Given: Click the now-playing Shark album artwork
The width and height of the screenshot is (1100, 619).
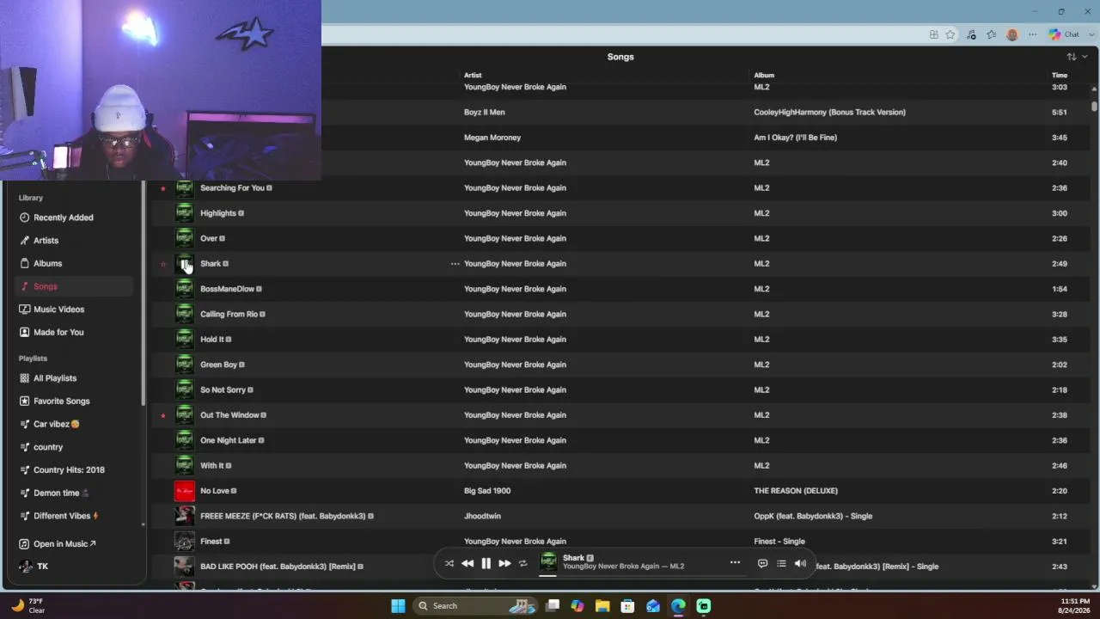Looking at the screenshot, I should pyautogui.click(x=547, y=562).
